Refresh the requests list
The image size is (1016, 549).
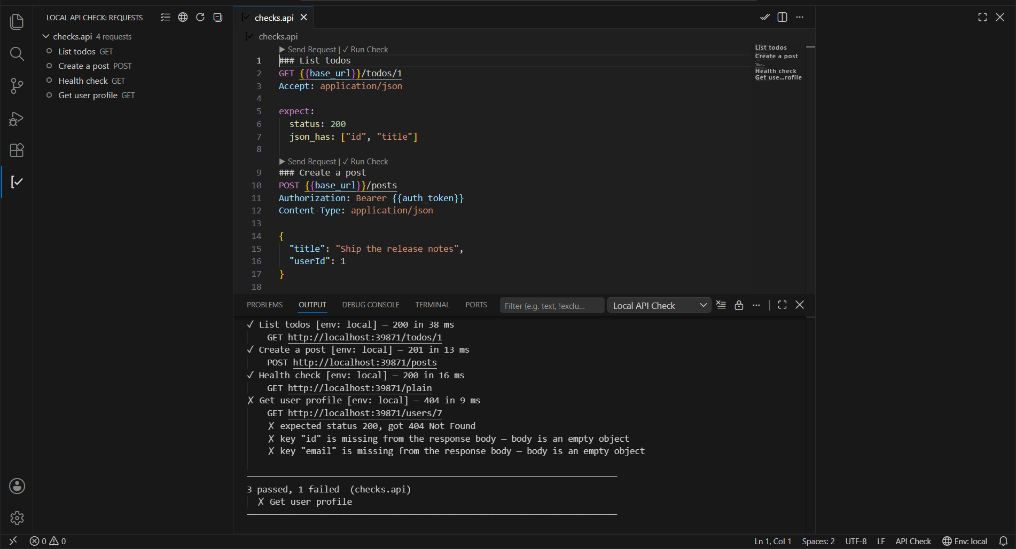(200, 18)
